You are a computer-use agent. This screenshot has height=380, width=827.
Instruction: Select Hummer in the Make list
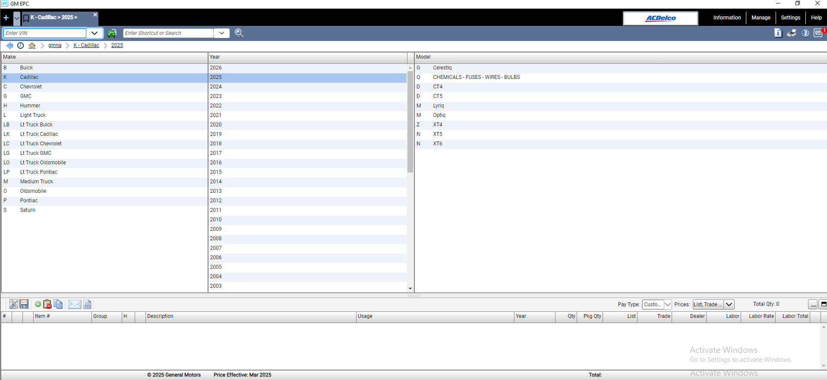[104, 106]
